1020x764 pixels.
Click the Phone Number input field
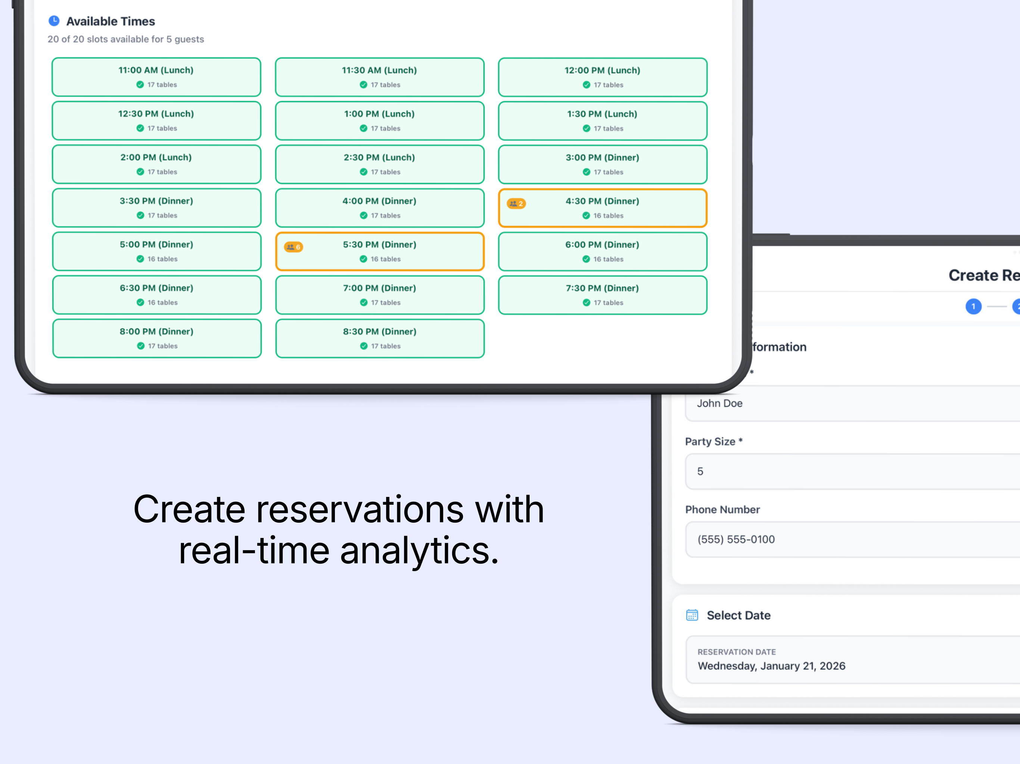tap(852, 539)
